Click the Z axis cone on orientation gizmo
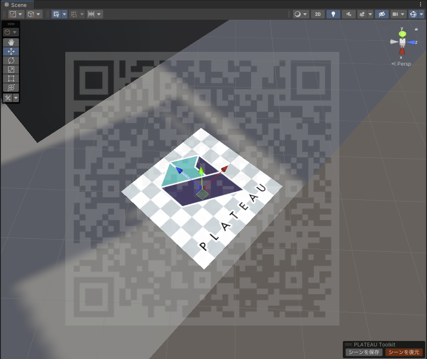 click(x=411, y=42)
